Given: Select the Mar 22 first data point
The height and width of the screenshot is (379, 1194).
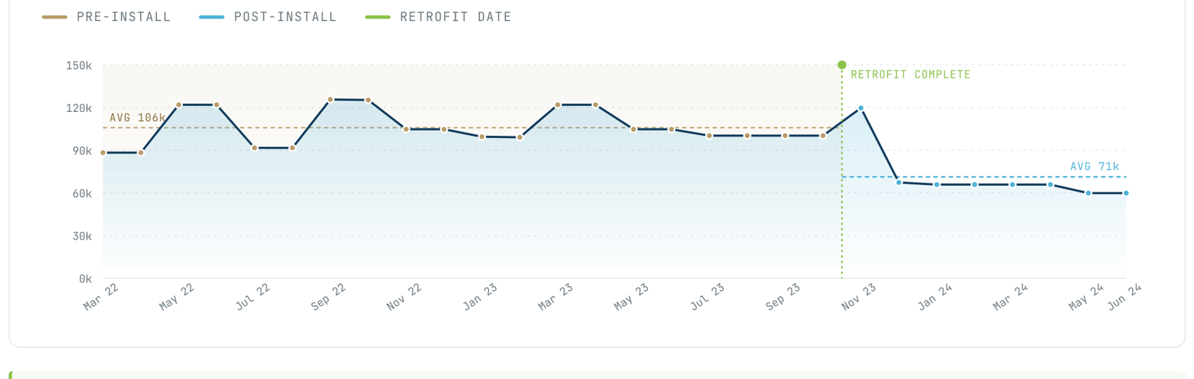Looking at the screenshot, I should point(103,153).
